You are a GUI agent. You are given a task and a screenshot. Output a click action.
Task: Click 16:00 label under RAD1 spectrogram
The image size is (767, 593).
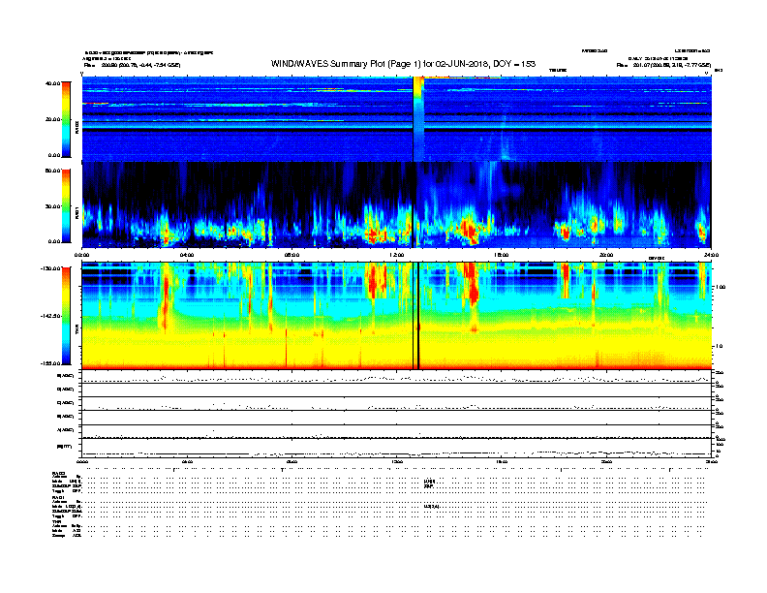(x=502, y=255)
